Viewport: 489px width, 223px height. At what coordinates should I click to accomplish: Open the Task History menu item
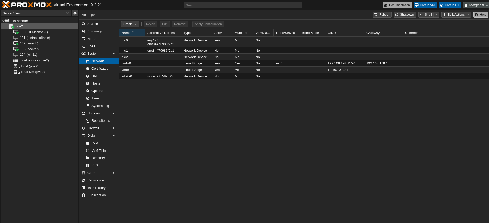pyautogui.click(x=99, y=188)
